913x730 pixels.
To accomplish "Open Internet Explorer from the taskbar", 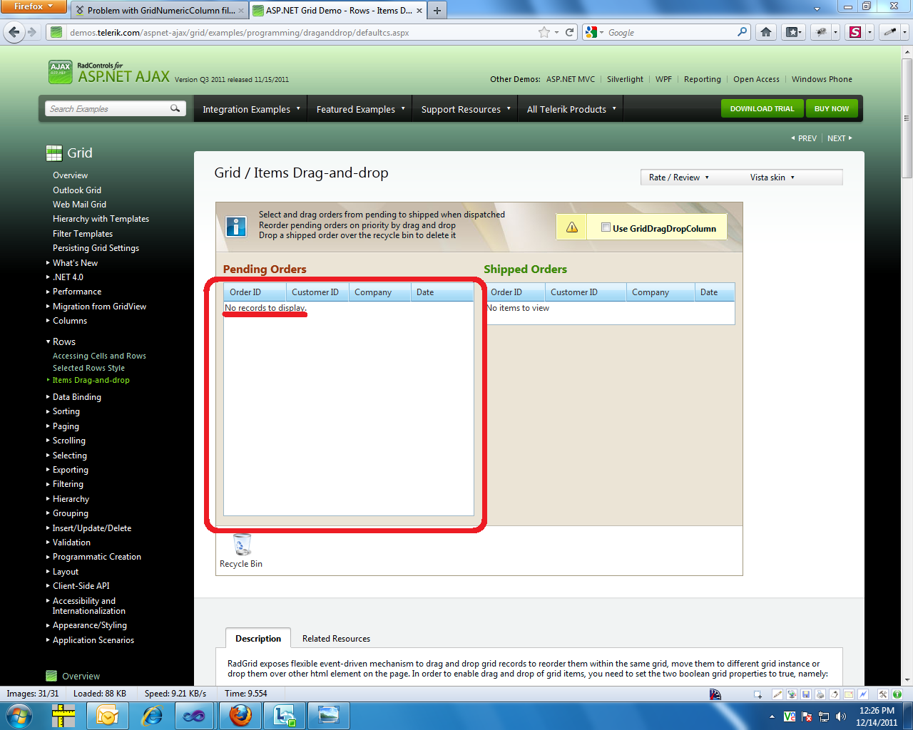I will [152, 715].
